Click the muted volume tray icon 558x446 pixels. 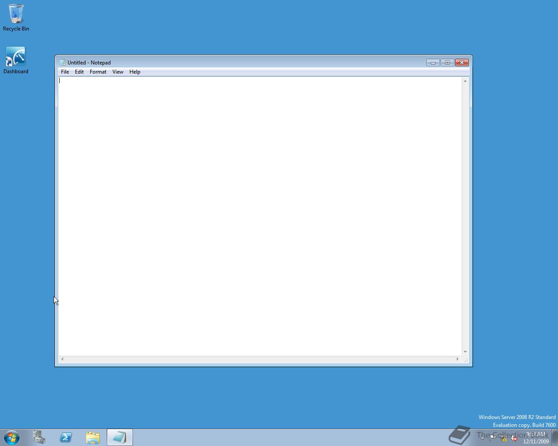(514, 438)
